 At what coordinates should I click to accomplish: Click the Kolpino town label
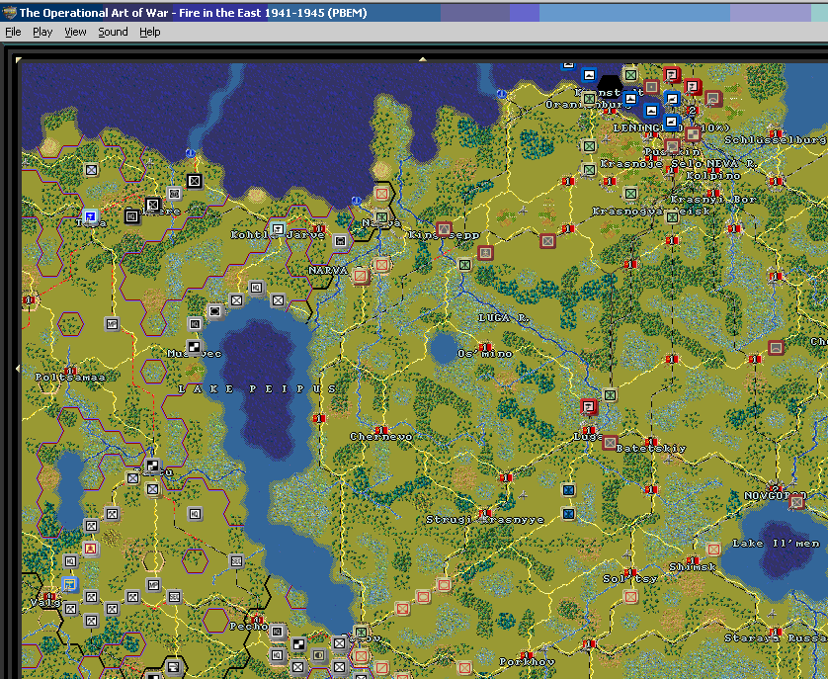pyautogui.click(x=712, y=175)
